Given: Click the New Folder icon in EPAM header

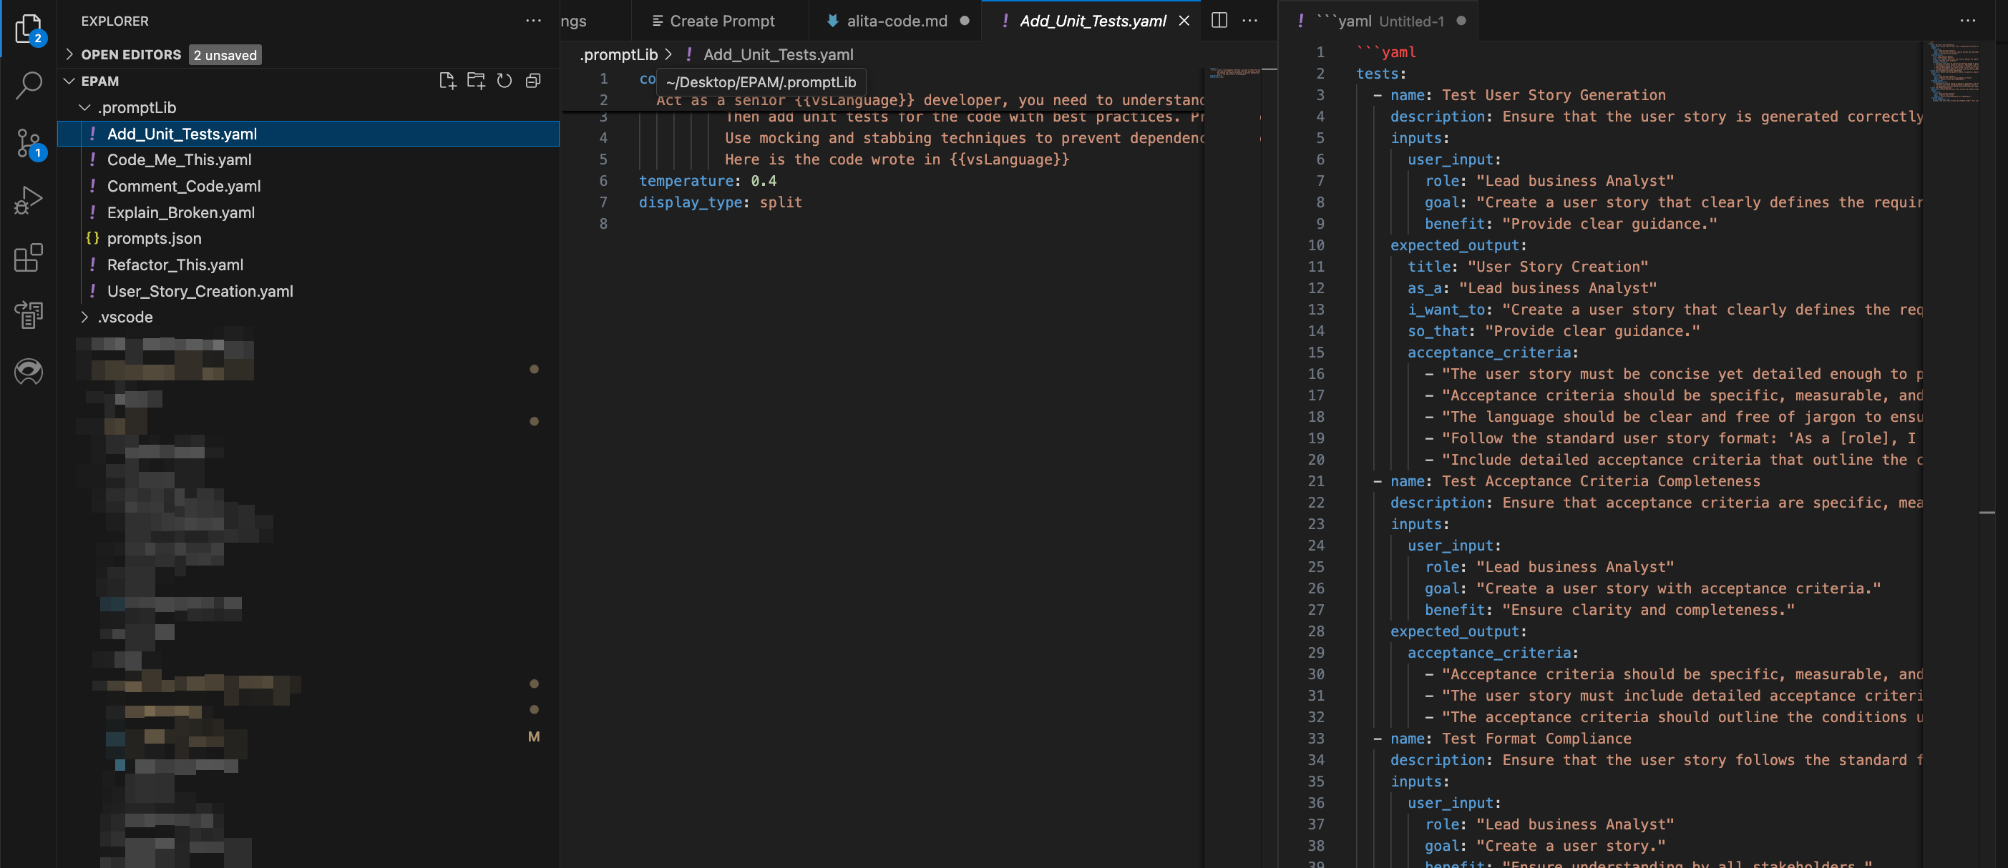Looking at the screenshot, I should (475, 81).
